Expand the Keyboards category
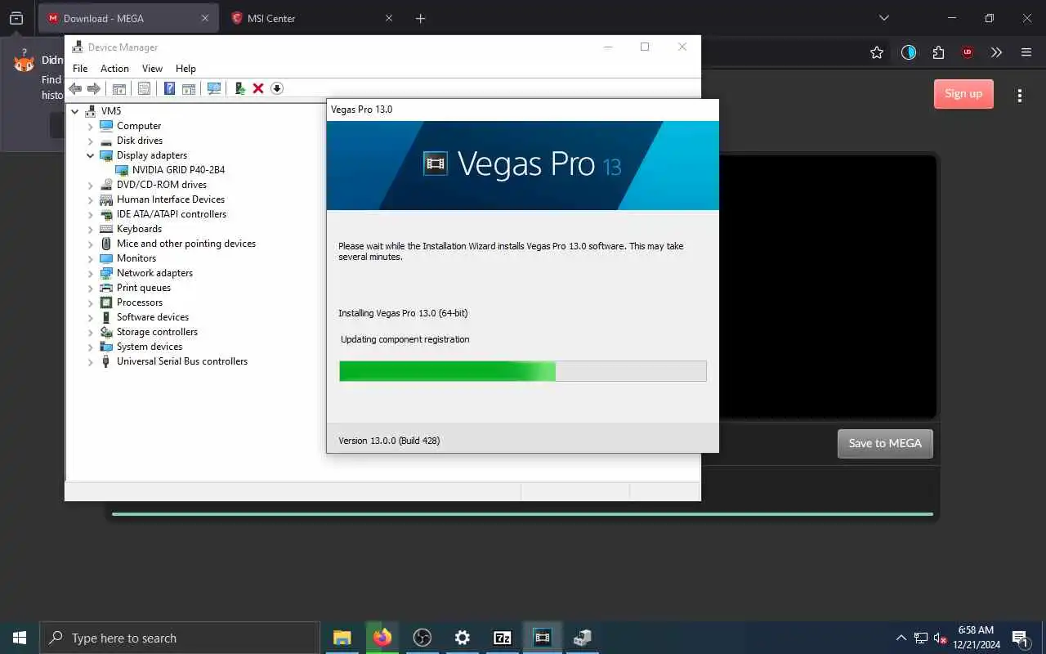The width and height of the screenshot is (1046, 654). (91, 229)
